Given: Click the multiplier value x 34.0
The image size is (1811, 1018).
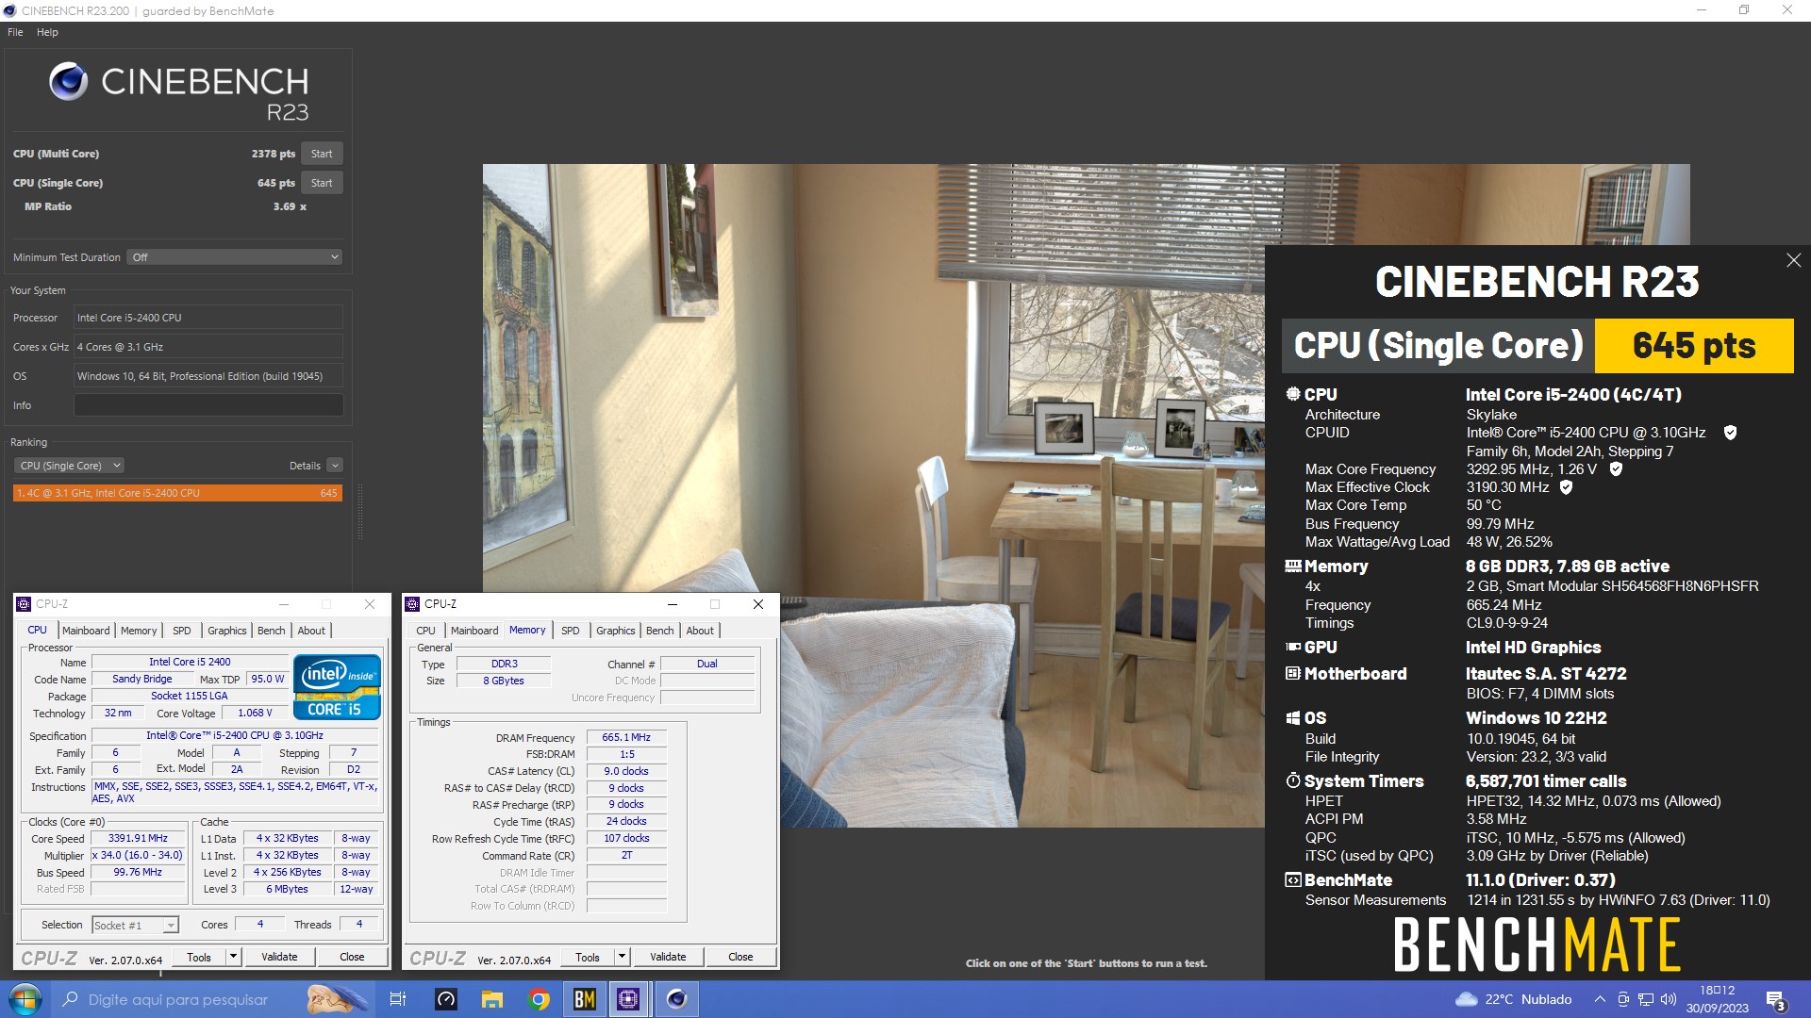Looking at the screenshot, I should tap(138, 856).
